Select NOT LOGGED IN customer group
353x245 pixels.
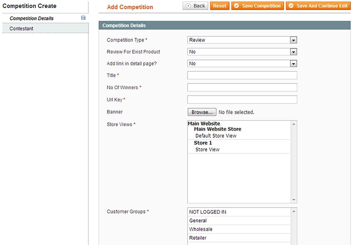pyautogui.click(x=208, y=212)
